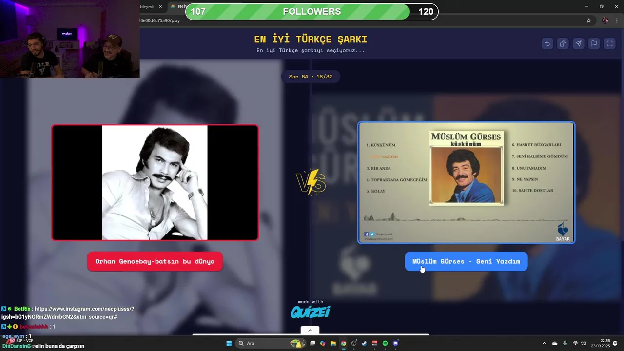Click the SENİ YAZDIM track in album list

coord(385,156)
